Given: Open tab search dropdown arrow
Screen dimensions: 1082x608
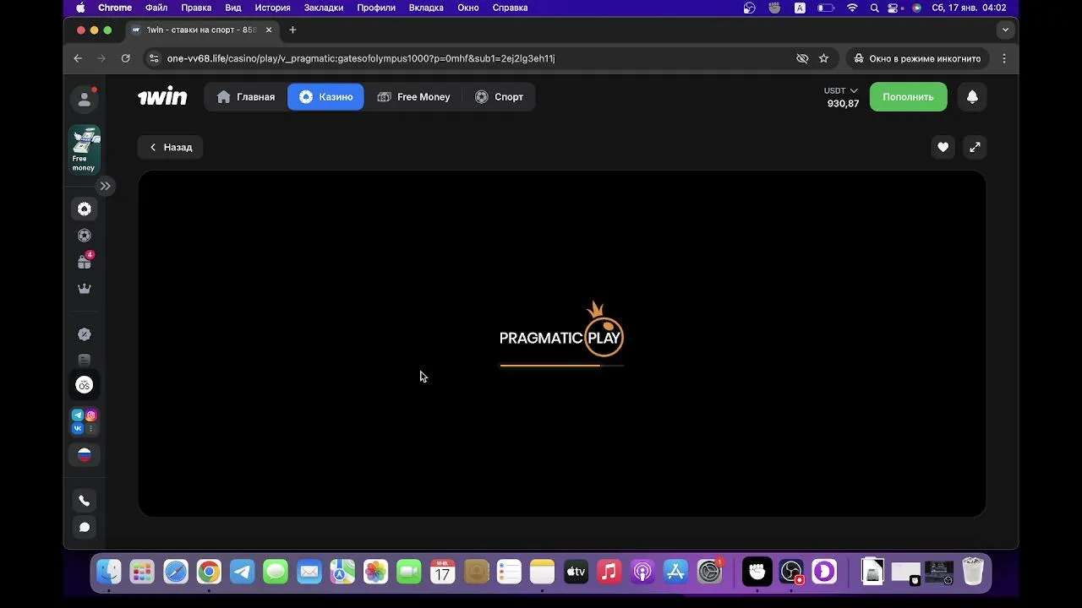Looking at the screenshot, I should 1005,30.
